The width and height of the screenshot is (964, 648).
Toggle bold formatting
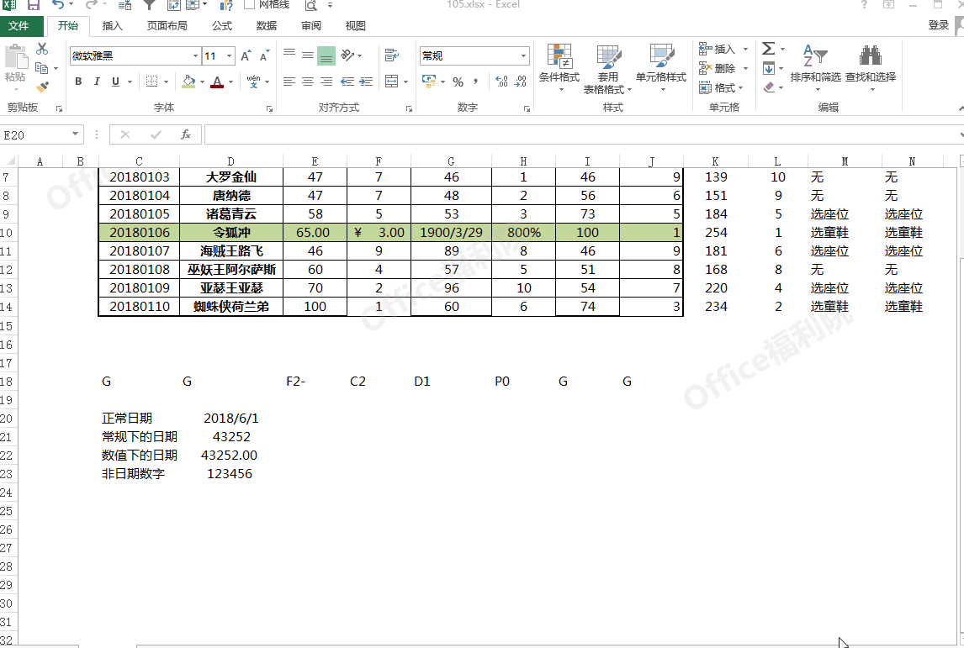click(78, 81)
